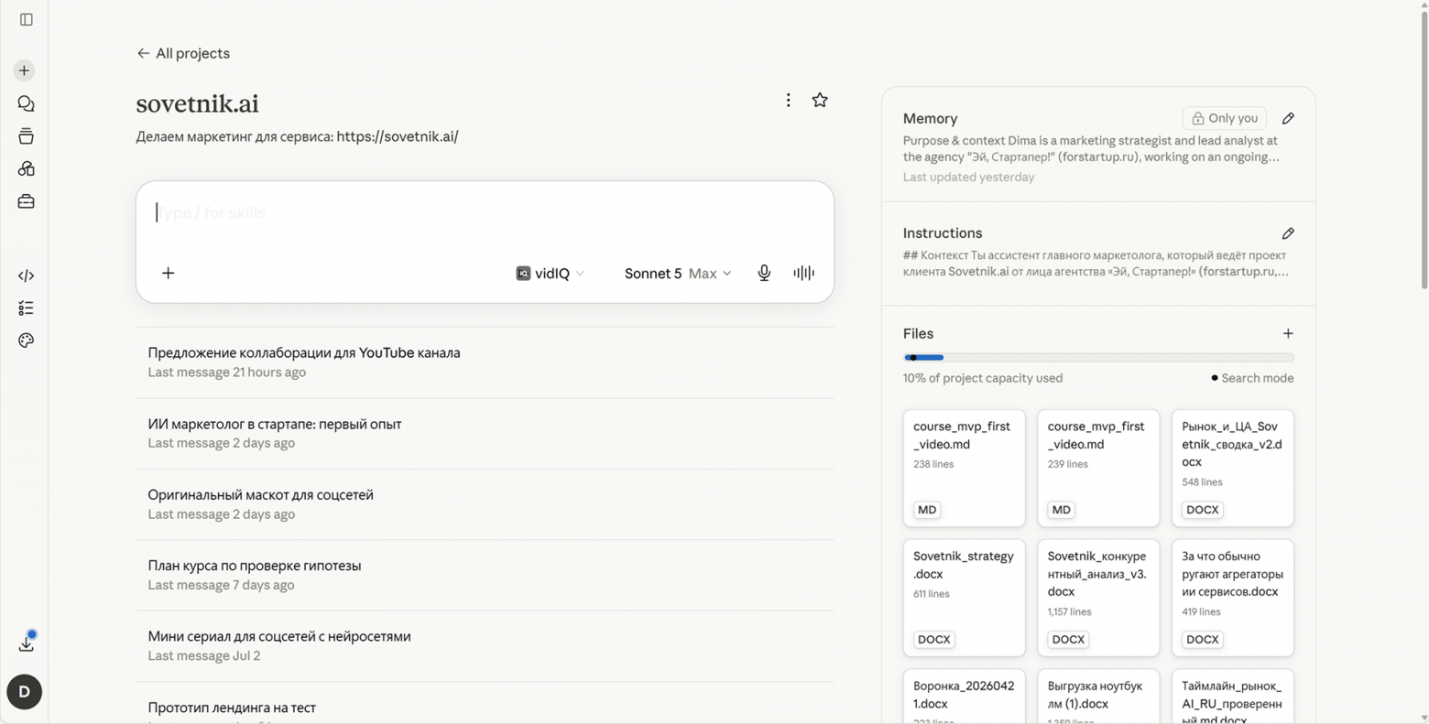Activate microphone dictation

(764, 273)
